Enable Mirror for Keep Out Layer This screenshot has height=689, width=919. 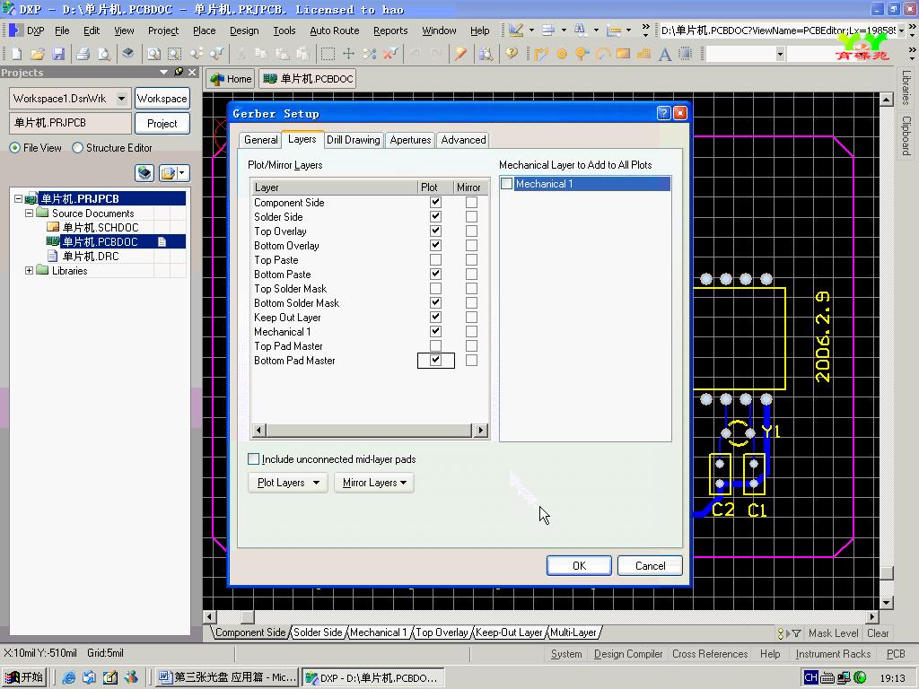(x=471, y=317)
